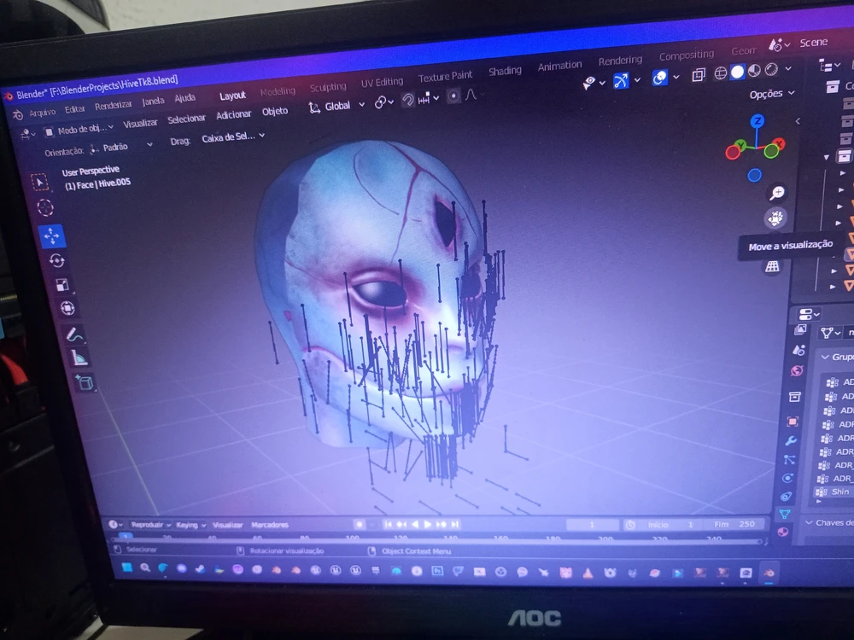
Task: Select the Scale tool in the toolbar
Action: pos(62,284)
